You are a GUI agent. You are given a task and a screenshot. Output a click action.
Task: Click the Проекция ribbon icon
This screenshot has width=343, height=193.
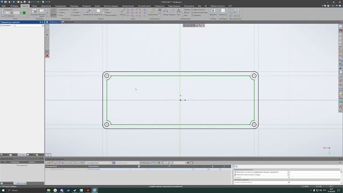(x=34, y=12)
